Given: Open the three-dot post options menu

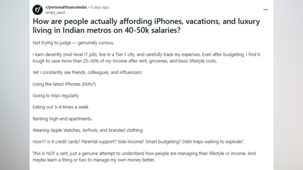Looking at the screenshot, I should (266, 10).
